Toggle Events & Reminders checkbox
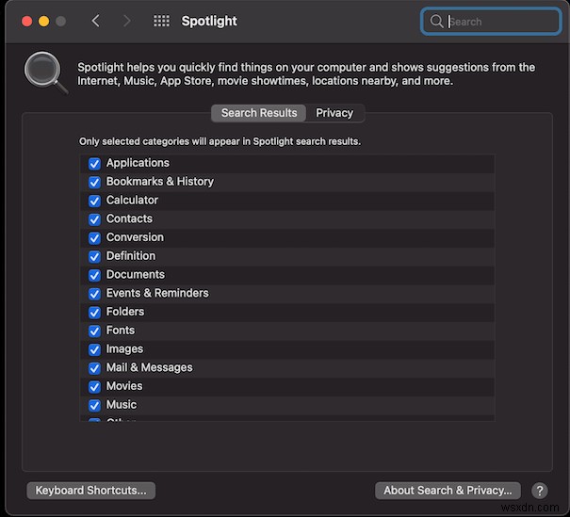The height and width of the screenshot is (517, 570). (x=94, y=293)
